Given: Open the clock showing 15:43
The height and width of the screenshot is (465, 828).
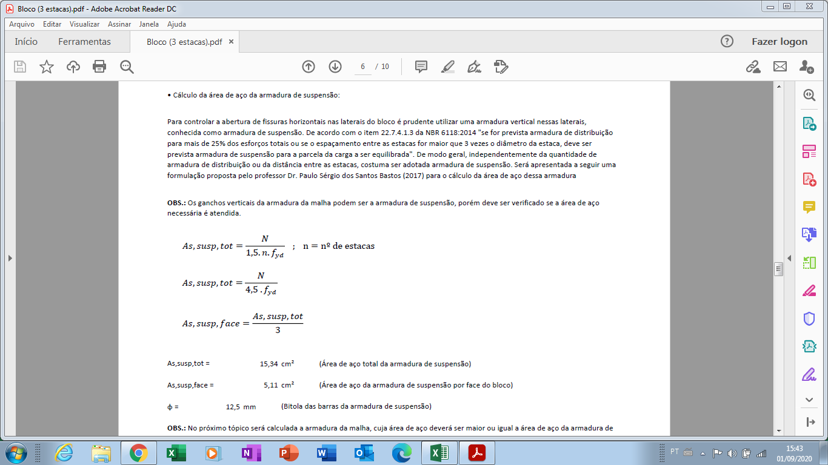Looking at the screenshot, I should point(794,453).
